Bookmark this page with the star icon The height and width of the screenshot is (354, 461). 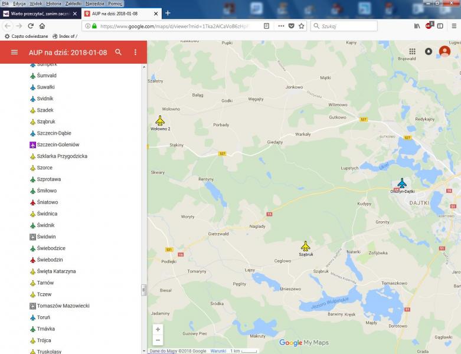[x=302, y=26]
